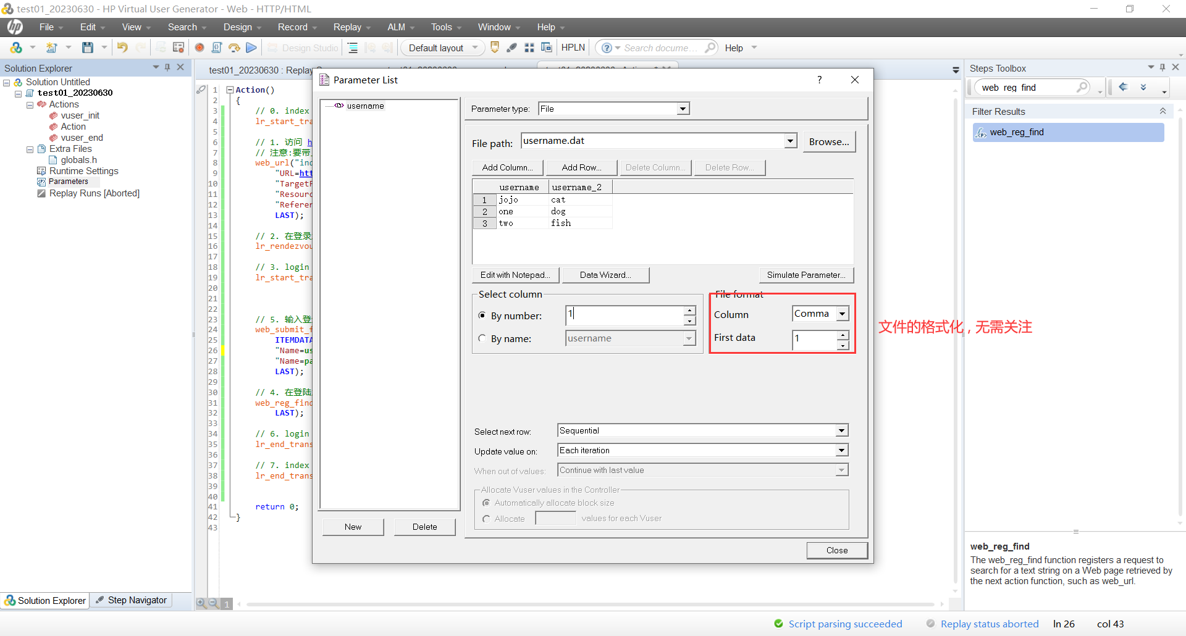Click Edit with Notepad... button
The image size is (1186, 636).
pos(516,275)
